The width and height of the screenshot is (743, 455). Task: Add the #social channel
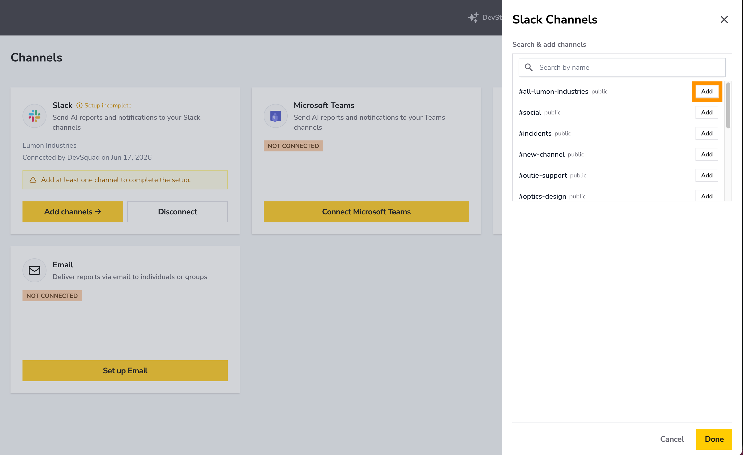707,112
